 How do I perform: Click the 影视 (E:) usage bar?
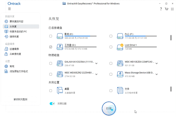80,36
